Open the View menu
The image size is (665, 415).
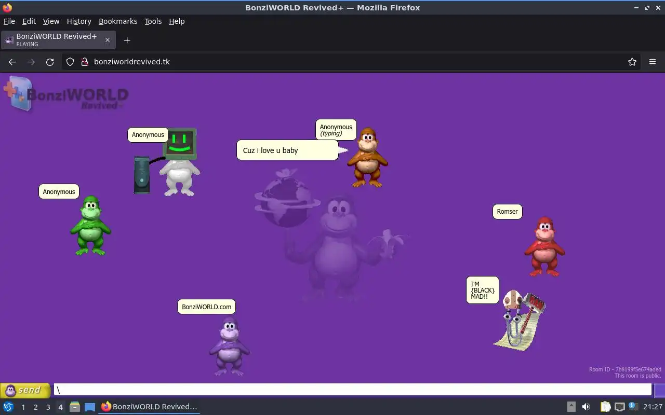point(51,21)
